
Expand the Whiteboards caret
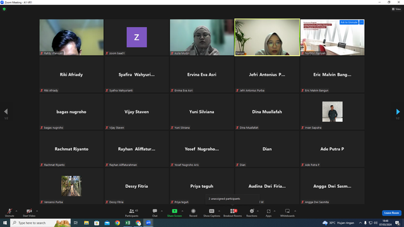point(295,211)
